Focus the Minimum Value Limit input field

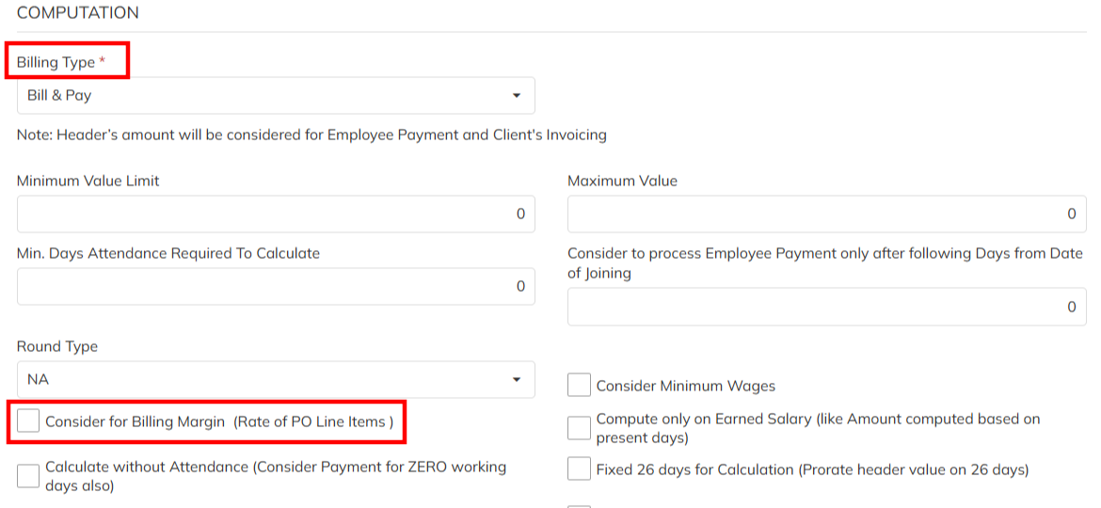(x=275, y=214)
